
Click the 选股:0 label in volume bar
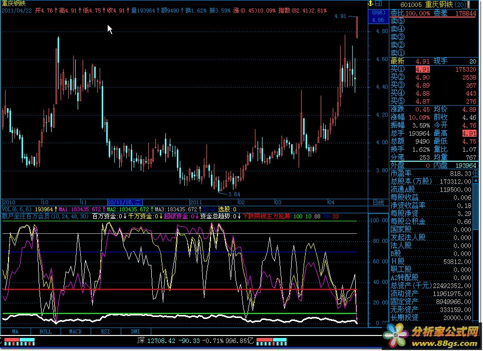[x=227, y=209]
